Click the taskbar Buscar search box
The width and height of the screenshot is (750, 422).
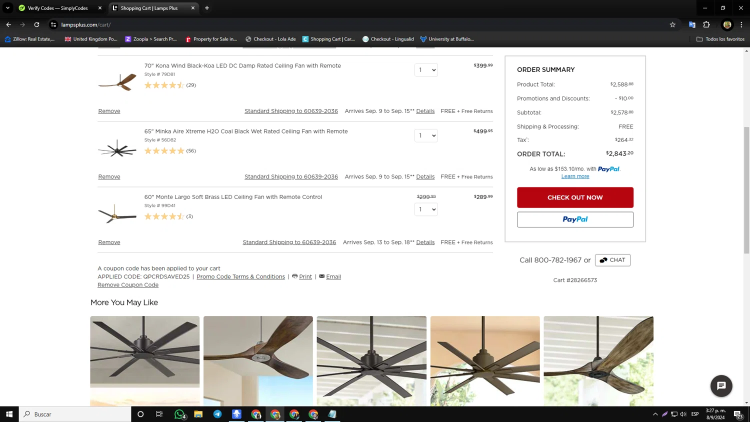(75, 414)
